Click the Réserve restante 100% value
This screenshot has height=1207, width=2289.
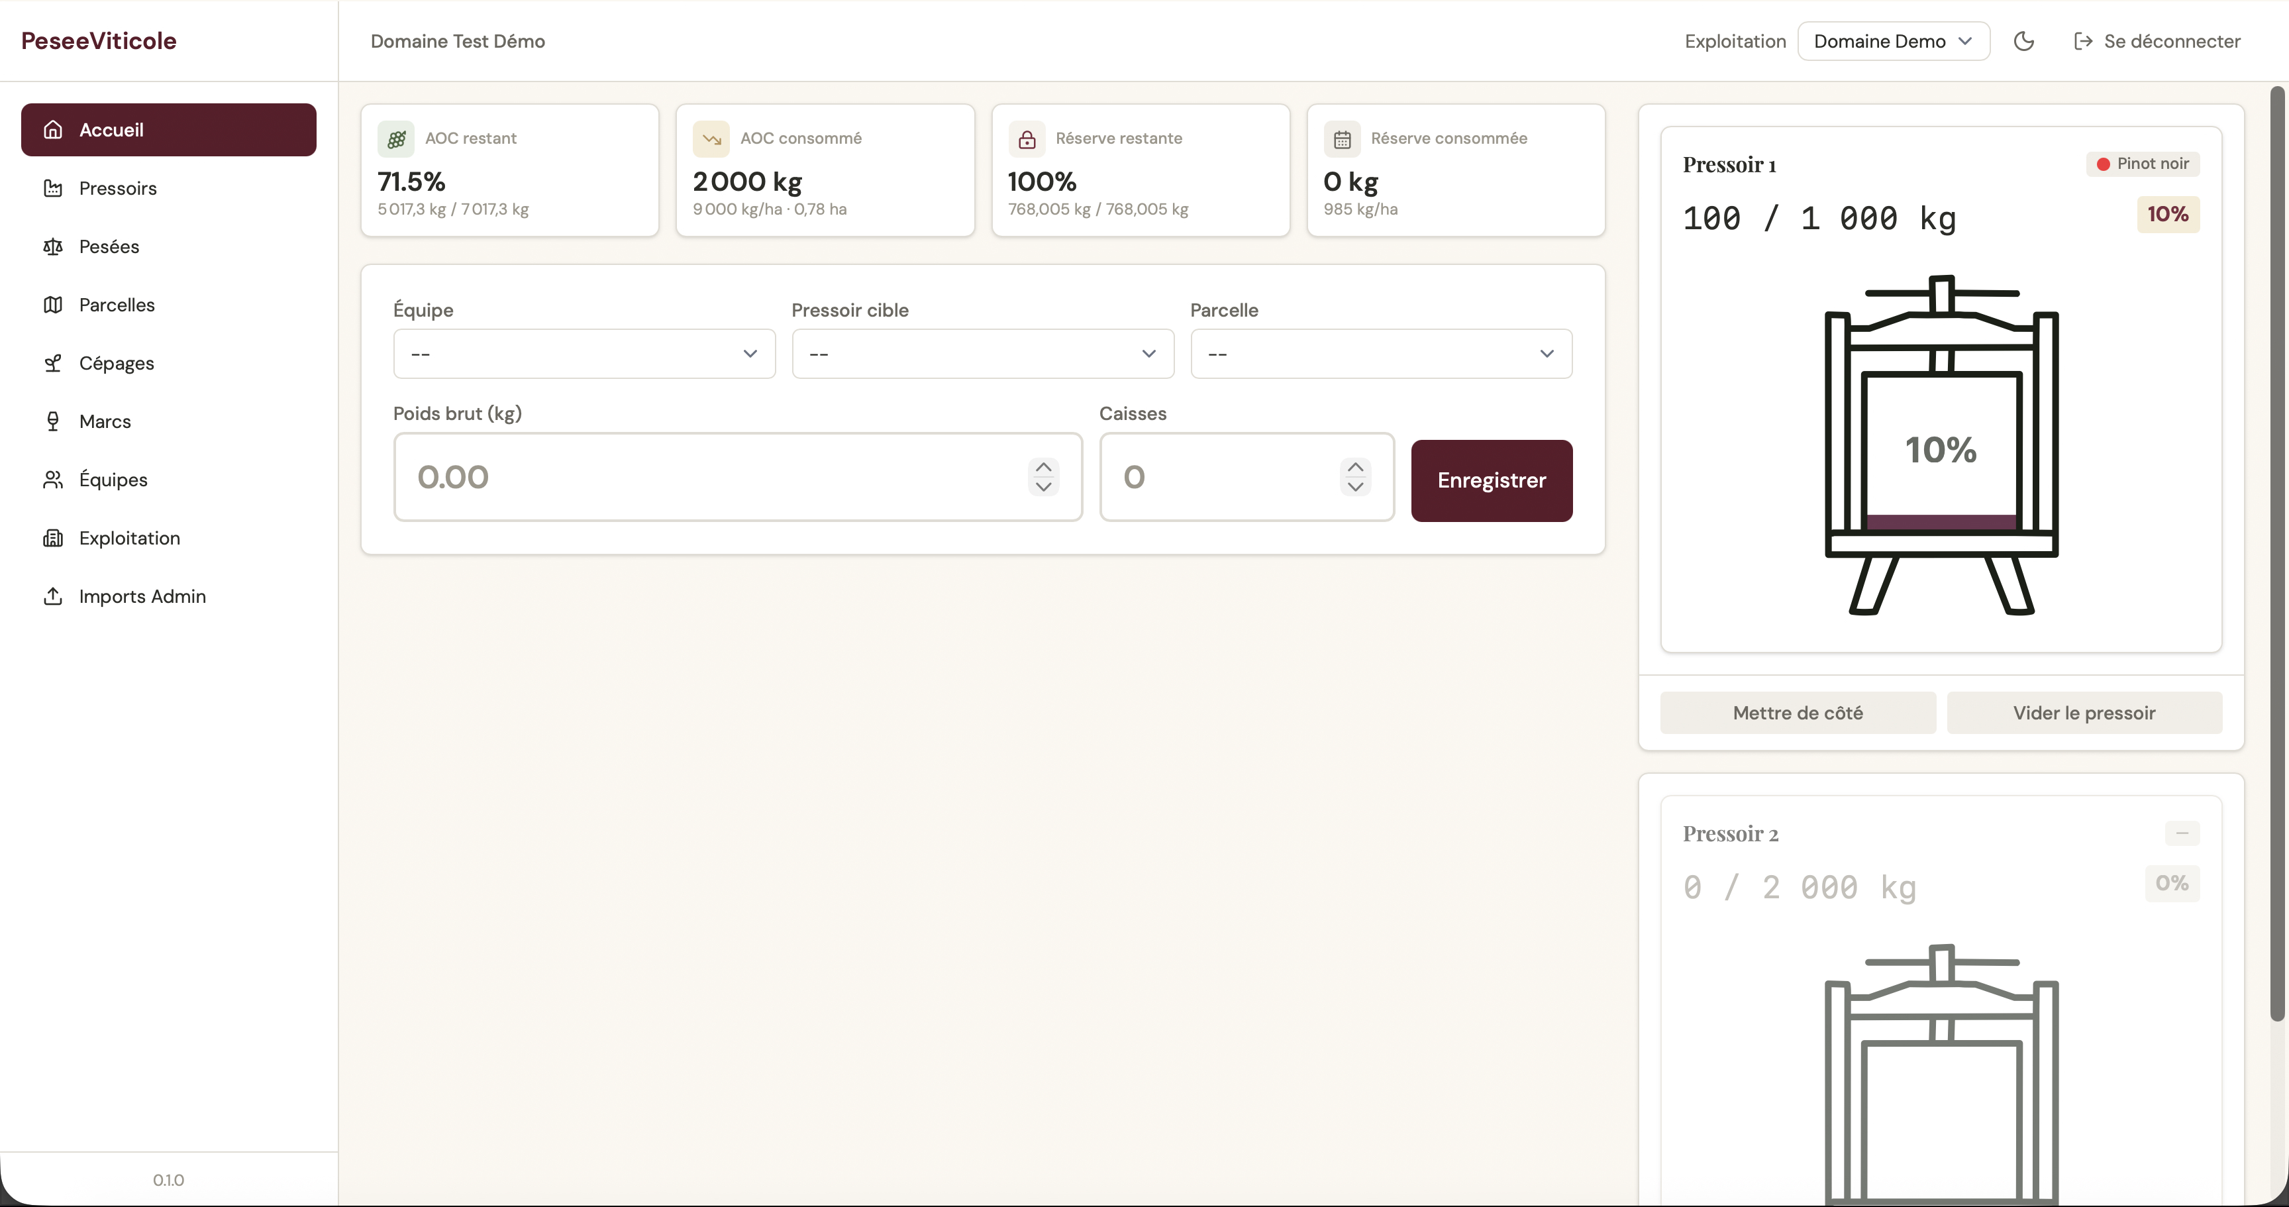(x=1041, y=182)
